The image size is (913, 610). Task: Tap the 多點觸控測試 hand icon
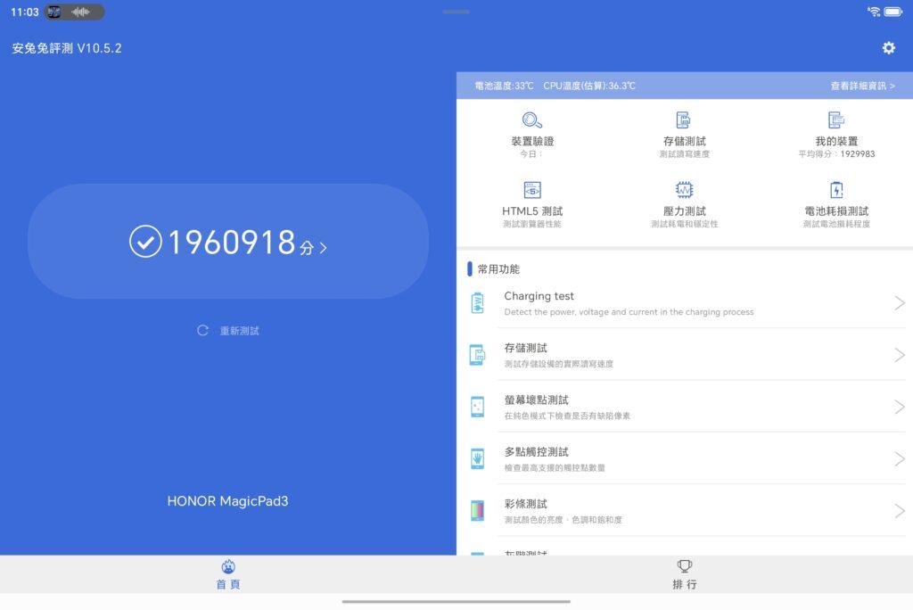click(x=478, y=458)
